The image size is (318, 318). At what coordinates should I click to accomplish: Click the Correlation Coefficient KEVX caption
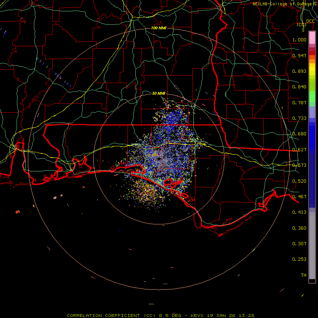coord(160,316)
